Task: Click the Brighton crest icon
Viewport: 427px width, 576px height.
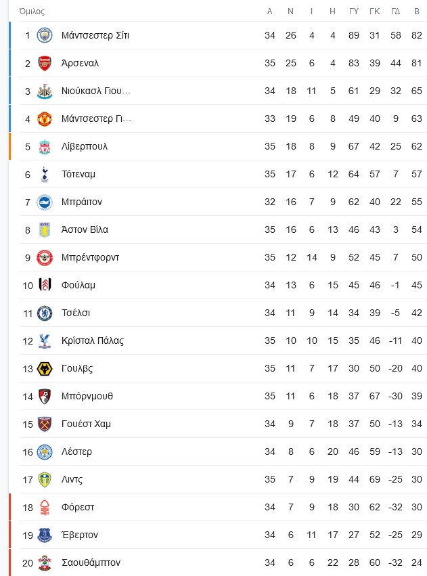Action: [x=45, y=202]
